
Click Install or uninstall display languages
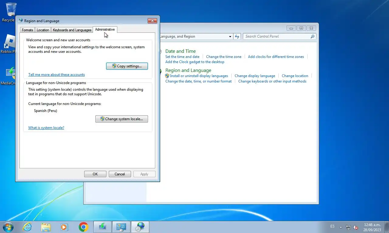199,76
